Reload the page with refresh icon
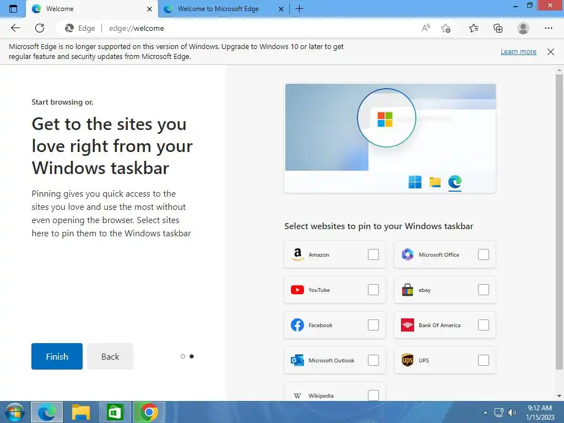This screenshot has height=423, width=564. [40, 28]
